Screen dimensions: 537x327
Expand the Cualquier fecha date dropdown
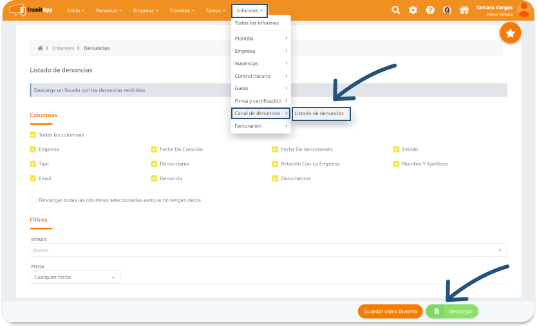pyautogui.click(x=75, y=277)
